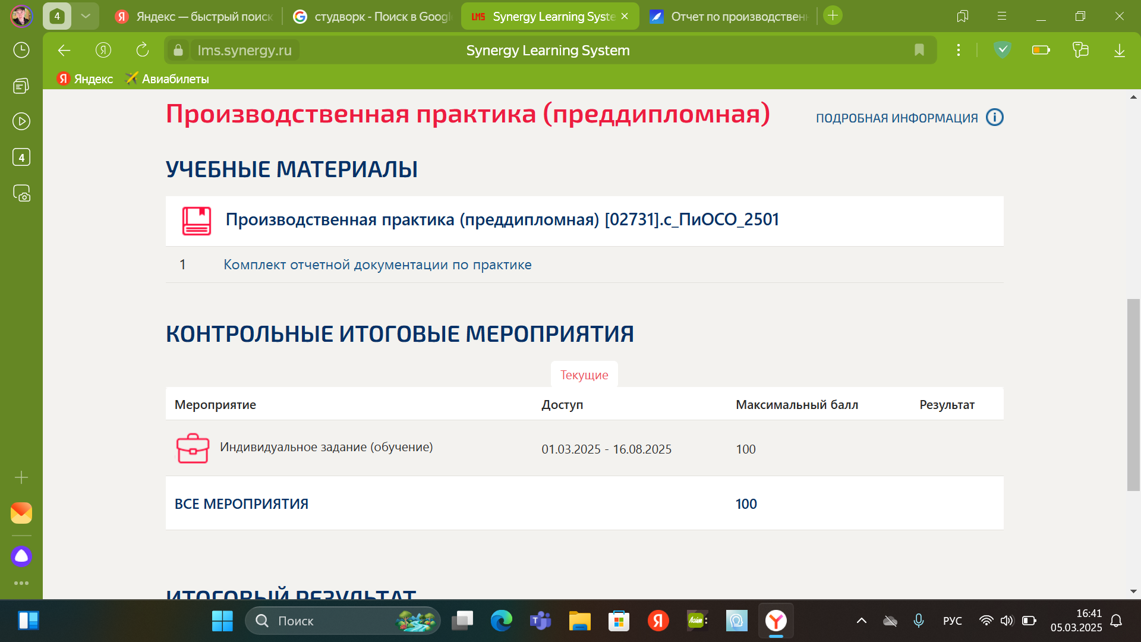The height and width of the screenshot is (642, 1141).
Task: Select the Текущие tab
Action: [584, 375]
